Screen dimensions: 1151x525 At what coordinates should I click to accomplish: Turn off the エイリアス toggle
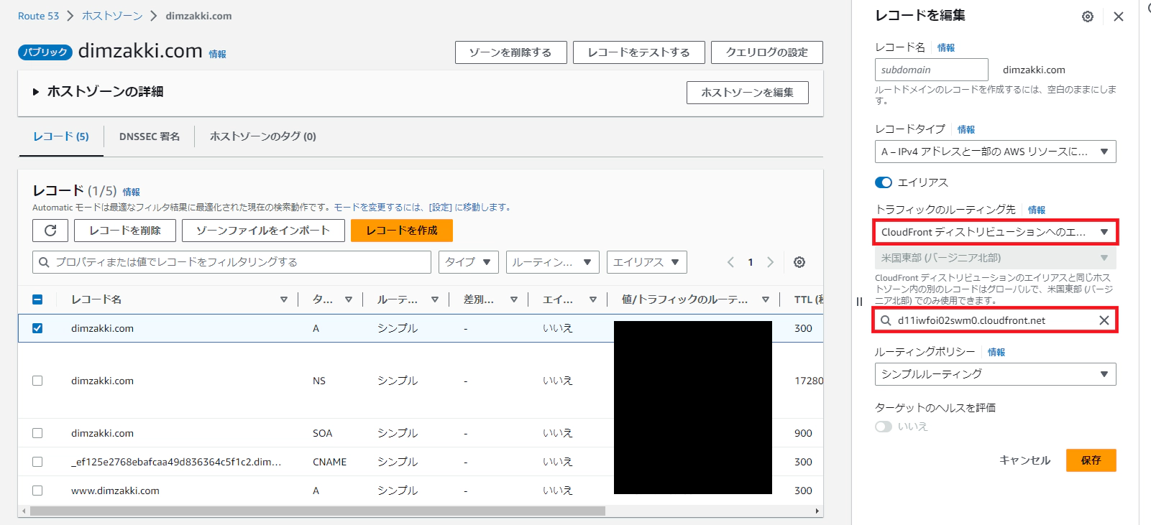point(884,182)
